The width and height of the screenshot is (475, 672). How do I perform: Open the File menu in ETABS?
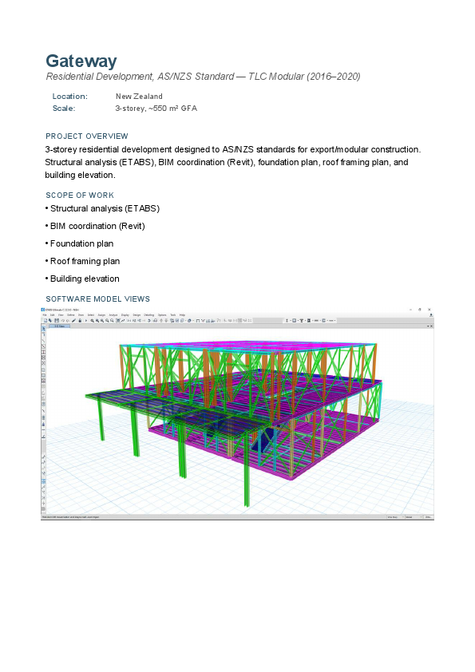45,315
